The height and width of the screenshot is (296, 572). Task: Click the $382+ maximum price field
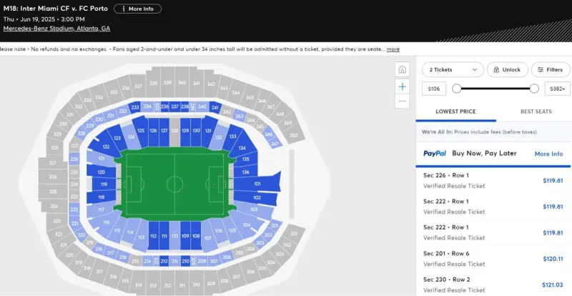(x=558, y=89)
